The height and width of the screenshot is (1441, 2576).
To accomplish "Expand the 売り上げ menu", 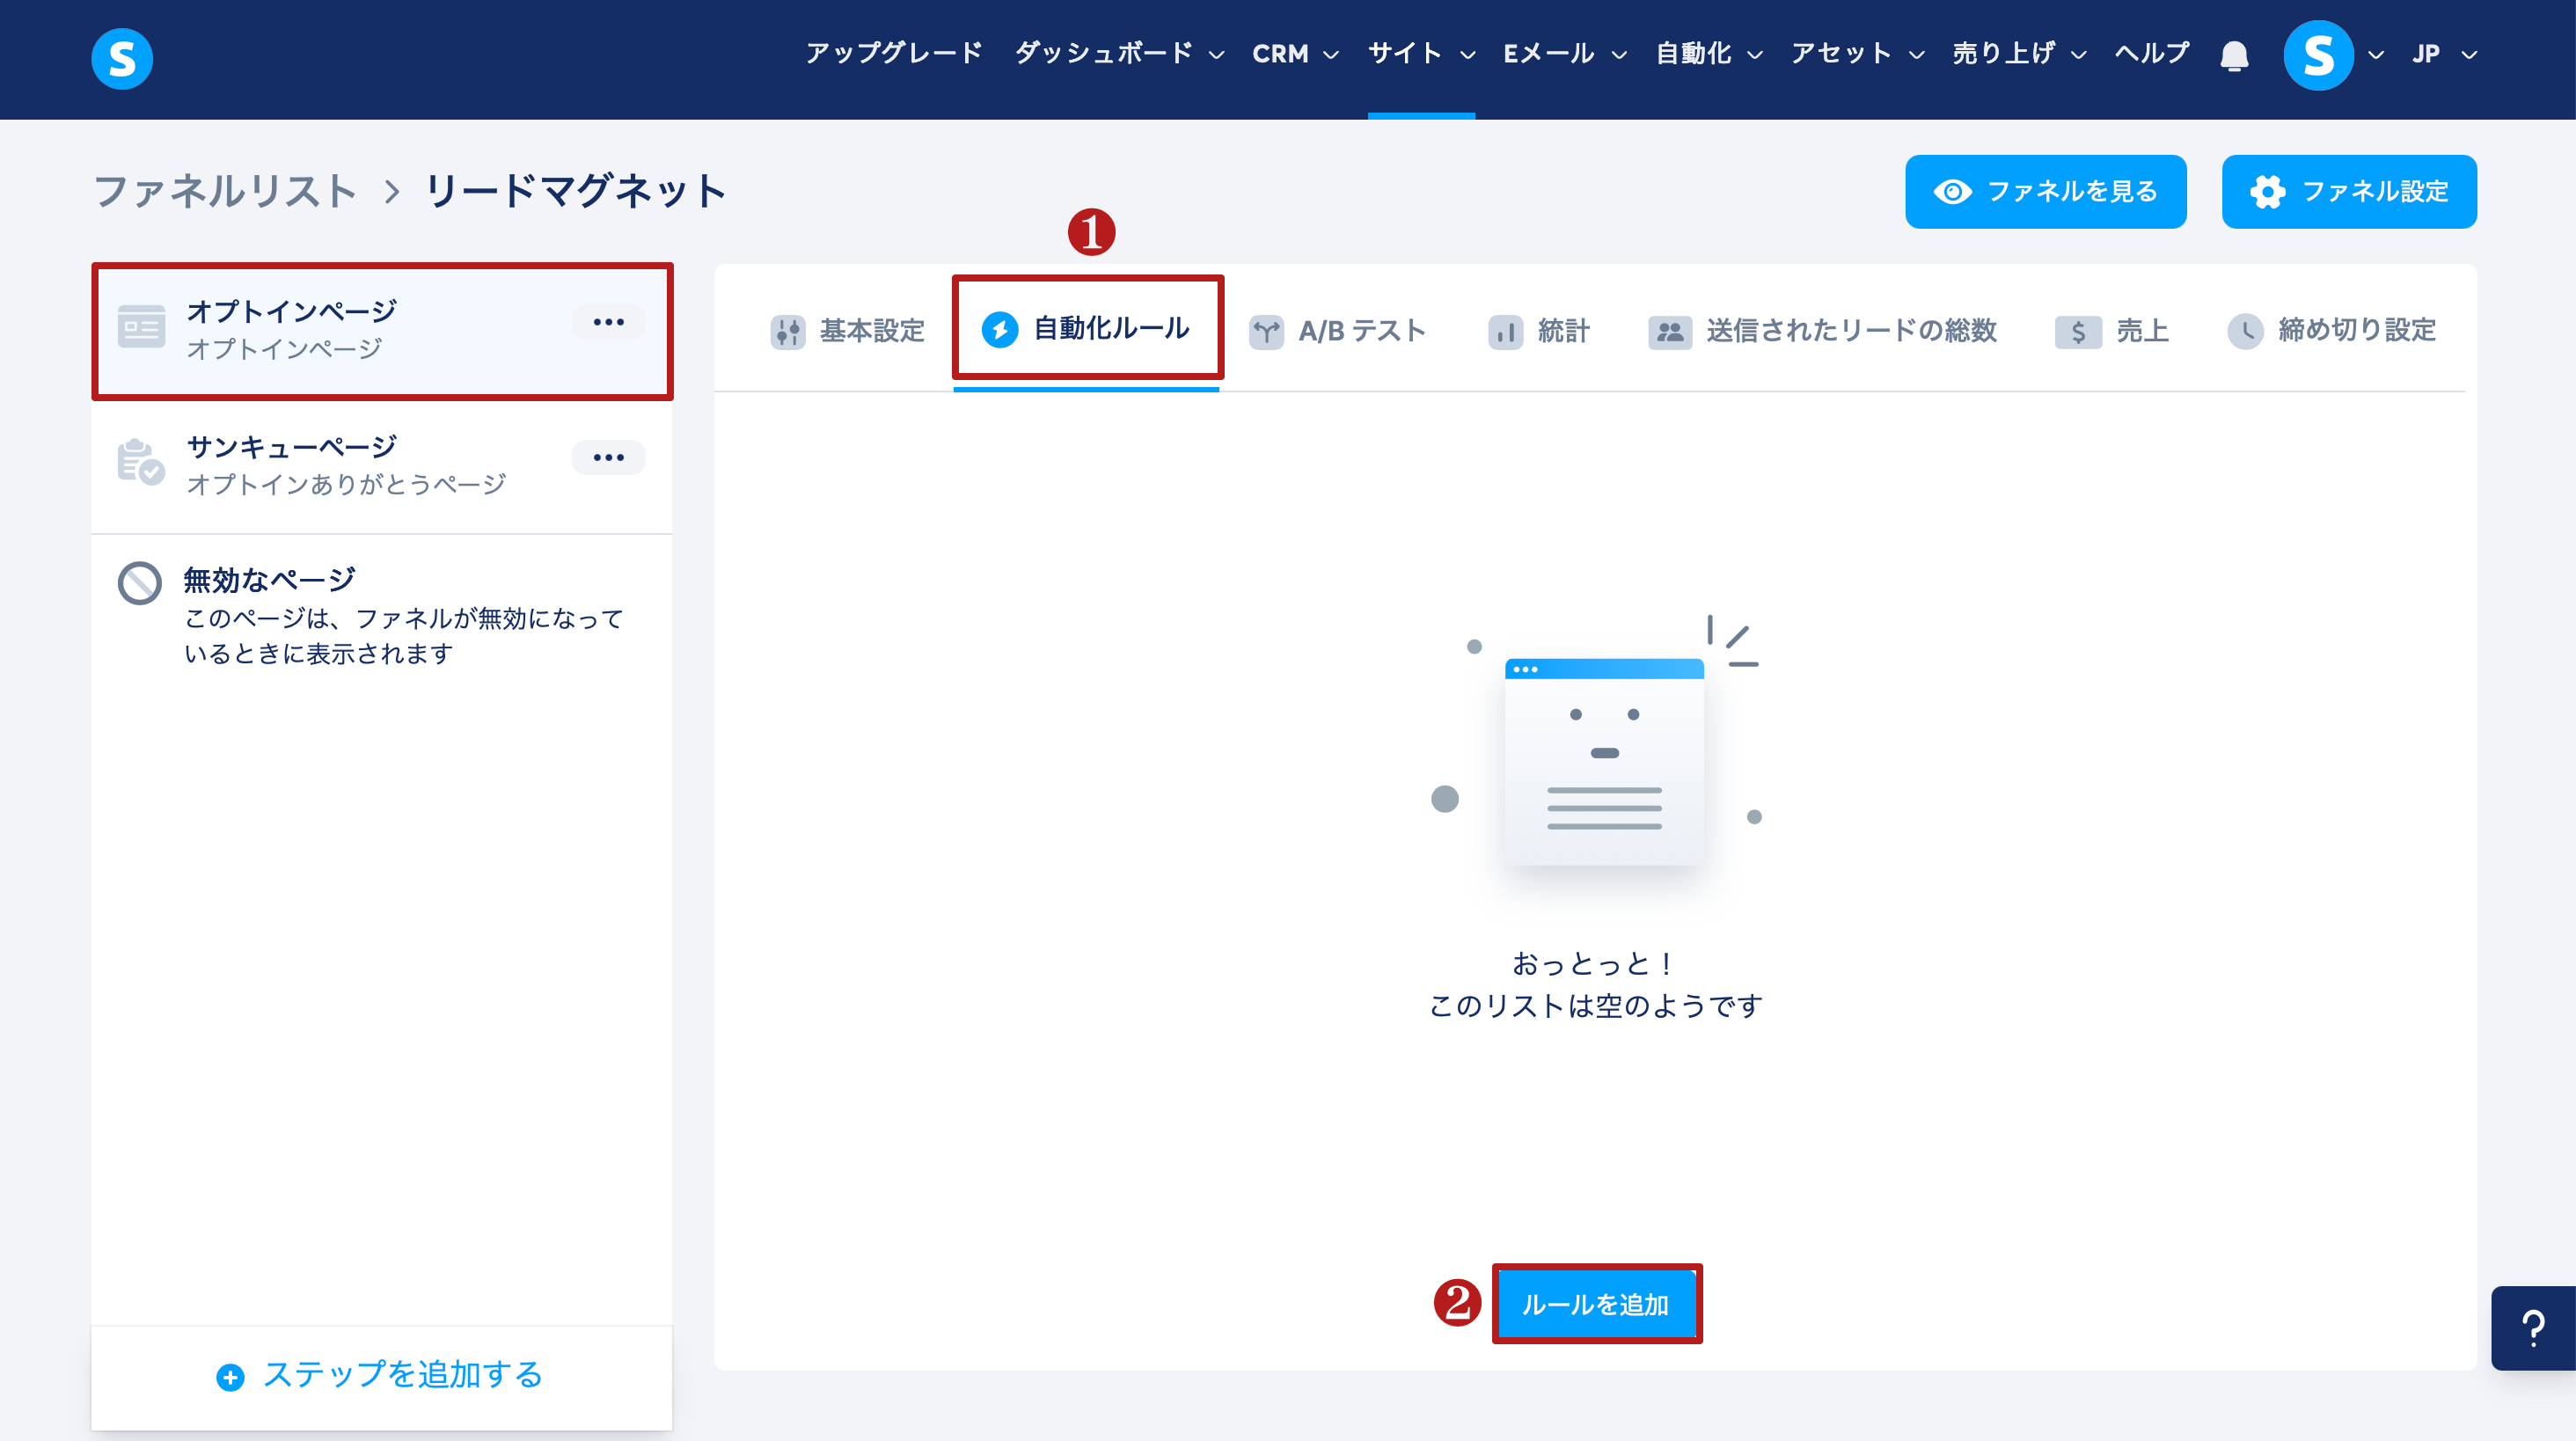I will pyautogui.click(x=2019, y=53).
